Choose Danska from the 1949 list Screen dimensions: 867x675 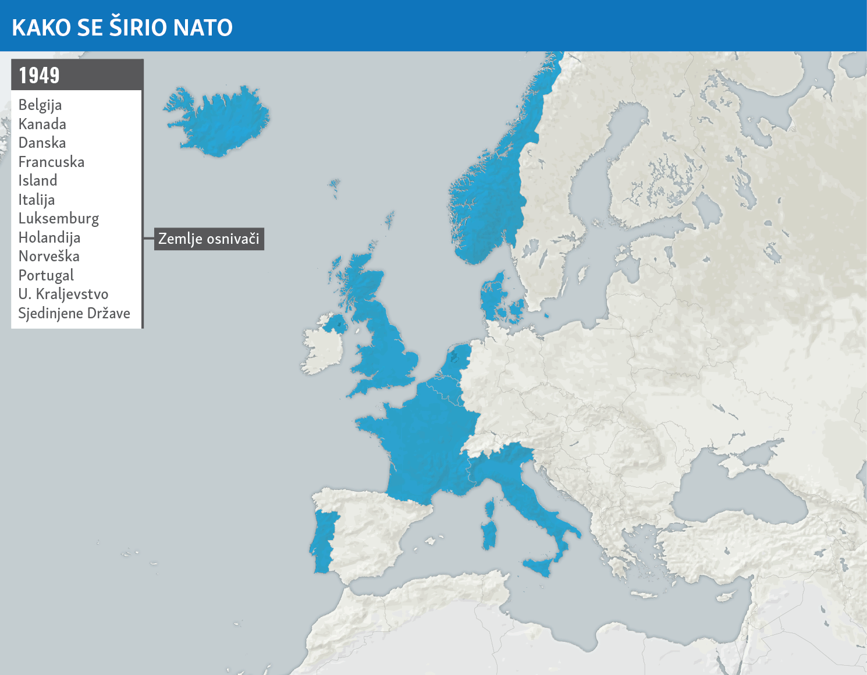click(x=42, y=143)
